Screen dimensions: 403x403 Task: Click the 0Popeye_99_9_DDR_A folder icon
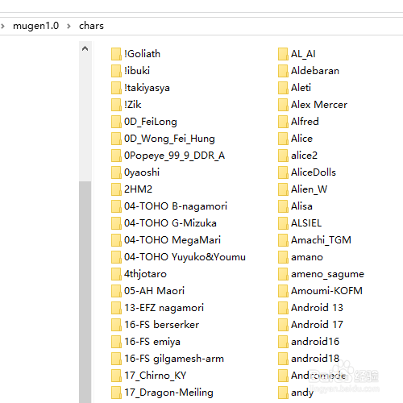[x=116, y=156]
